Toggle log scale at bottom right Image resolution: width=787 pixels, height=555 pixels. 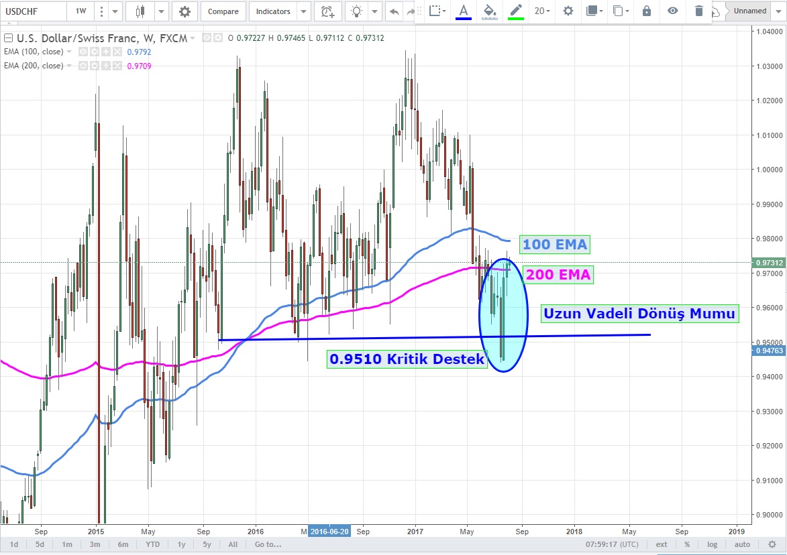712,544
